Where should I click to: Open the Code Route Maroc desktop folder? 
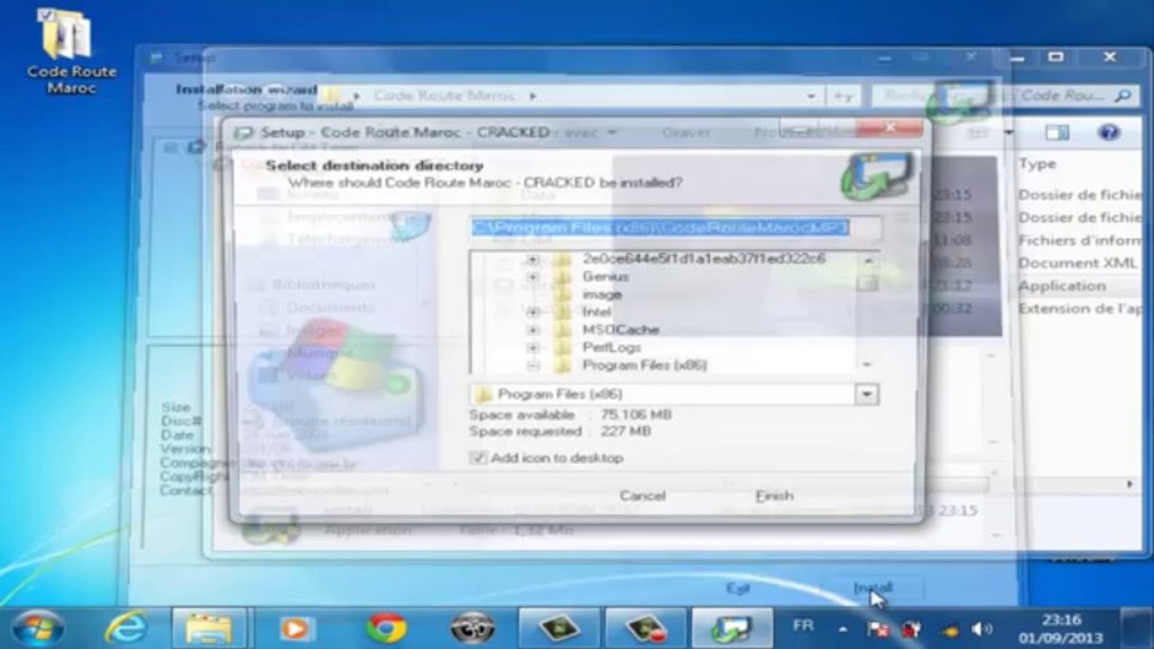click(x=70, y=50)
